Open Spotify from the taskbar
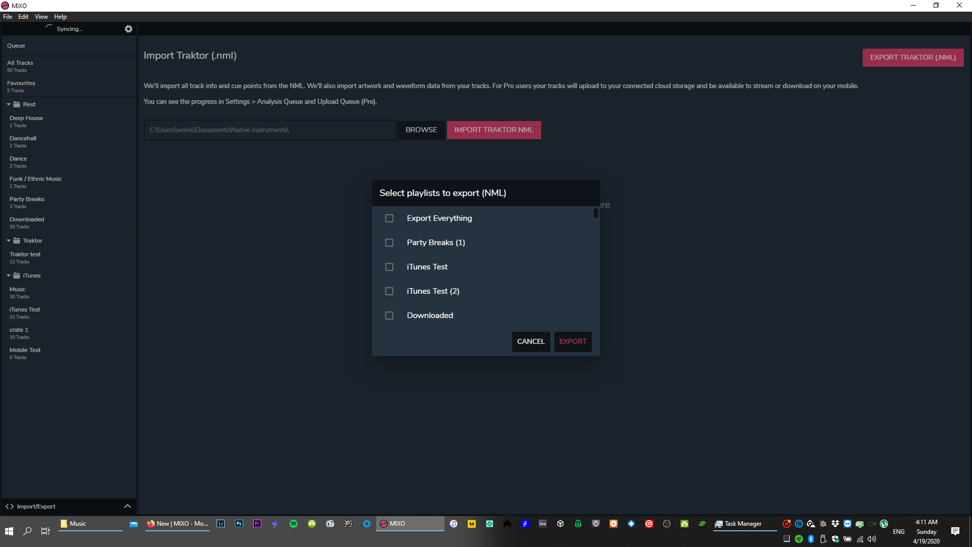 pyautogui.click(x=294, y=524)
